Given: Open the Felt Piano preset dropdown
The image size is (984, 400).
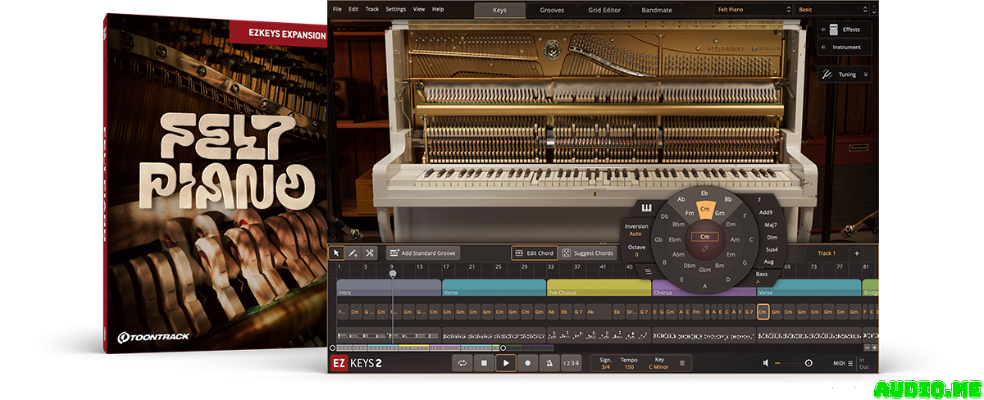Looking at the screenshot, I should click(x=753, y=10).
